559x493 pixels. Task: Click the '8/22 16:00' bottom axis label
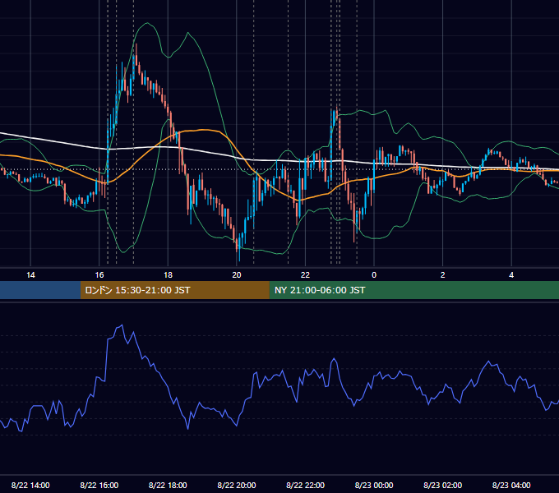click(99, 485)
